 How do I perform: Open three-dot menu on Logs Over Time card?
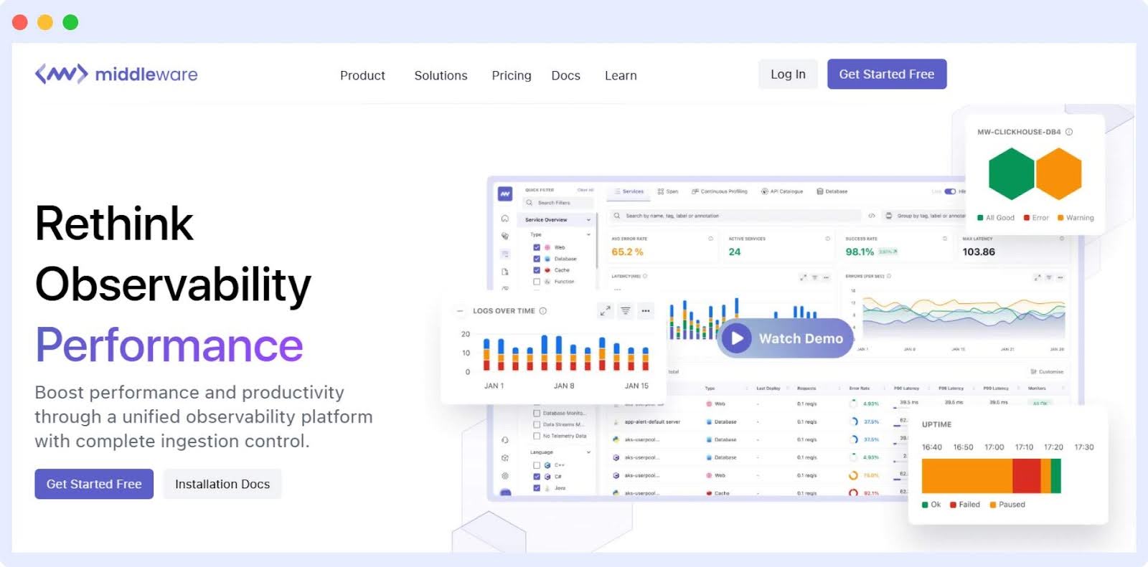pos(646,311)
